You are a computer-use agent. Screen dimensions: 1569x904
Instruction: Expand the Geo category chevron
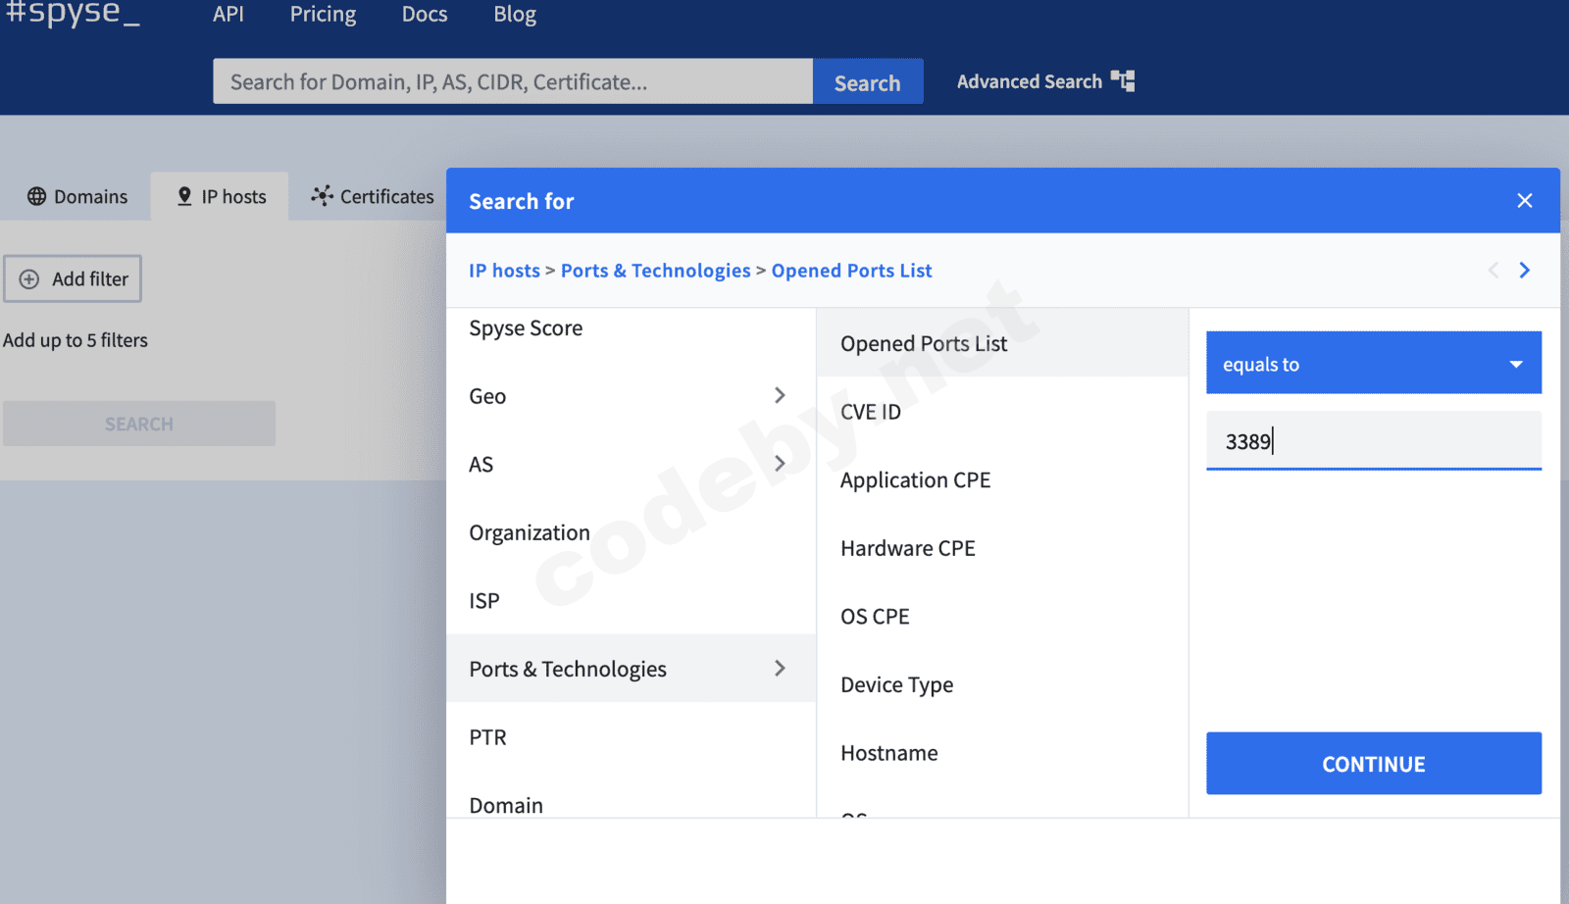point(780,395)
